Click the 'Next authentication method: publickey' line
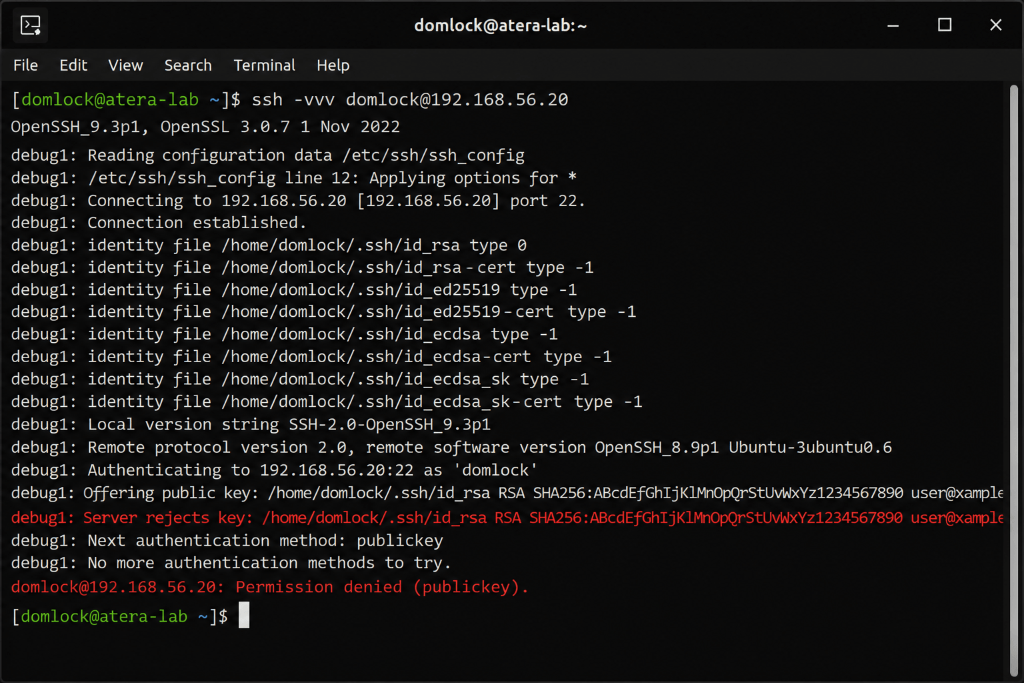Image resolution: width=1024 pixels, height=683 pixels. pyautogui.click(x=227, y=540)
